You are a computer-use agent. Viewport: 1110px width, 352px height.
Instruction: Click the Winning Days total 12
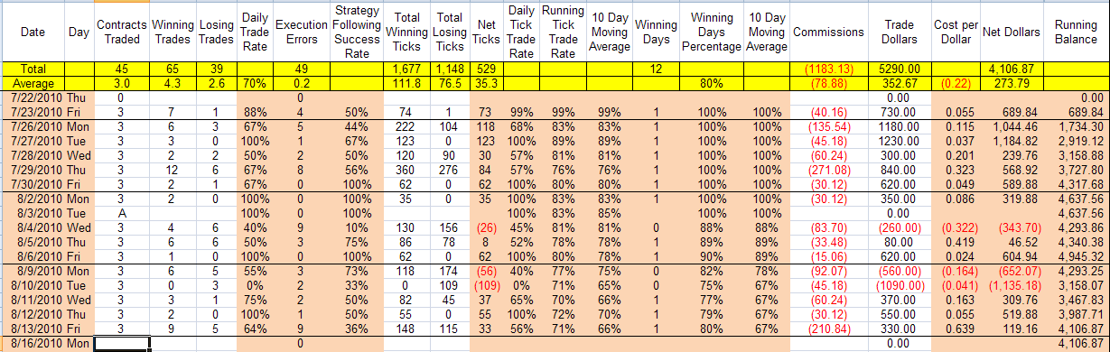655,69
